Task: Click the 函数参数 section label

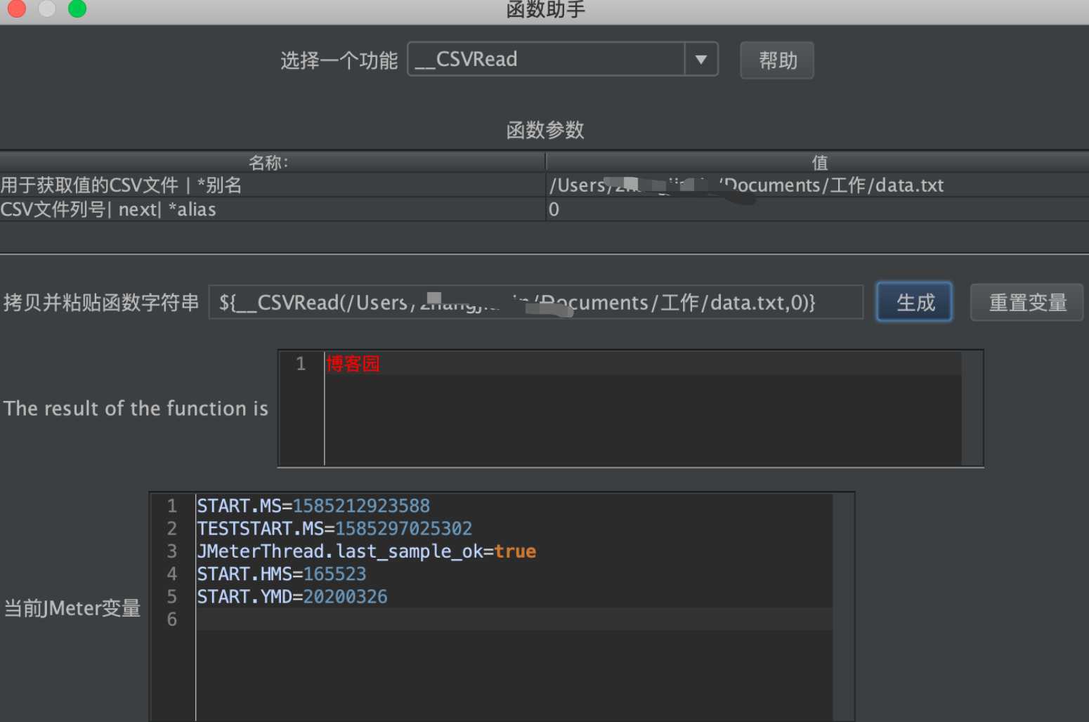Action: [x=545, y=130]
